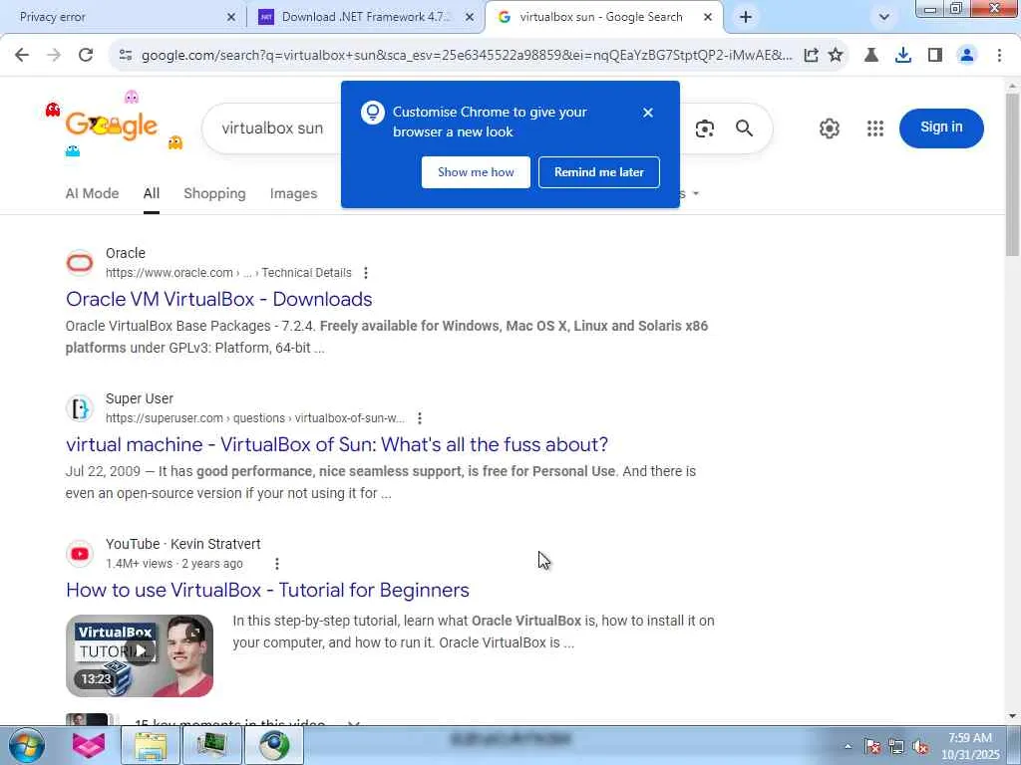The height and width of the screenshot is (765, 1021).
Task: View site information icon in address bar
Action: click(126, 56)
